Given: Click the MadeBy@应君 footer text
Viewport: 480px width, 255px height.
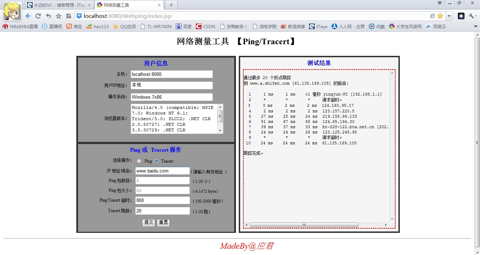Looking at the screenshot, I should coord(247,246).
